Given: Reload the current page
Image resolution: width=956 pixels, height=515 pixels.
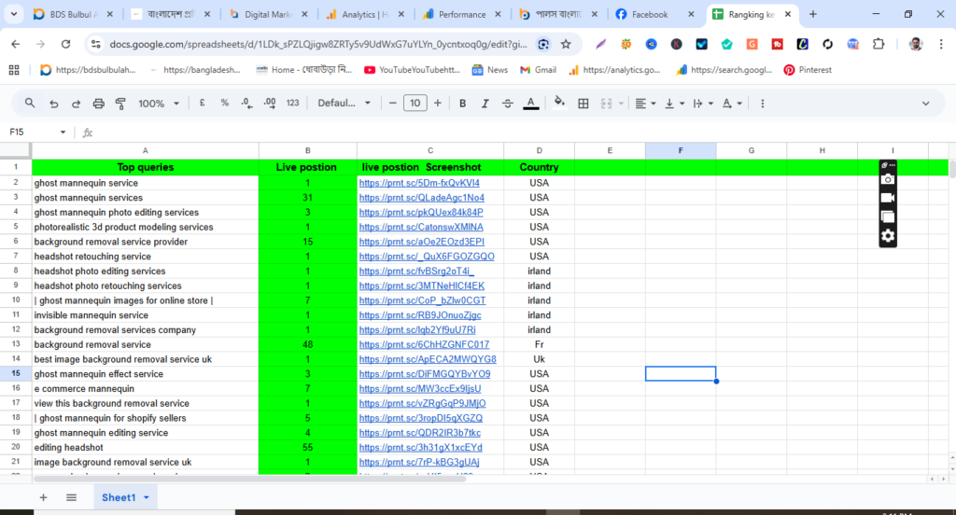Looking at the screenshot, I should (x=66, y=44).
